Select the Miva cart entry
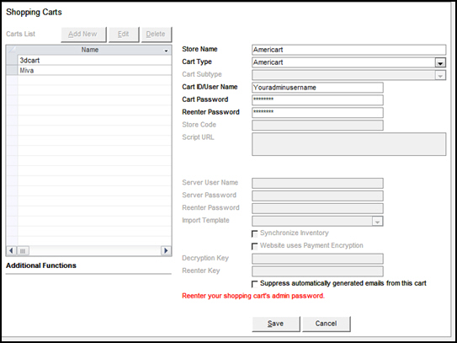Viewport: 457px width, 343px height. click(x=94, y=70)
